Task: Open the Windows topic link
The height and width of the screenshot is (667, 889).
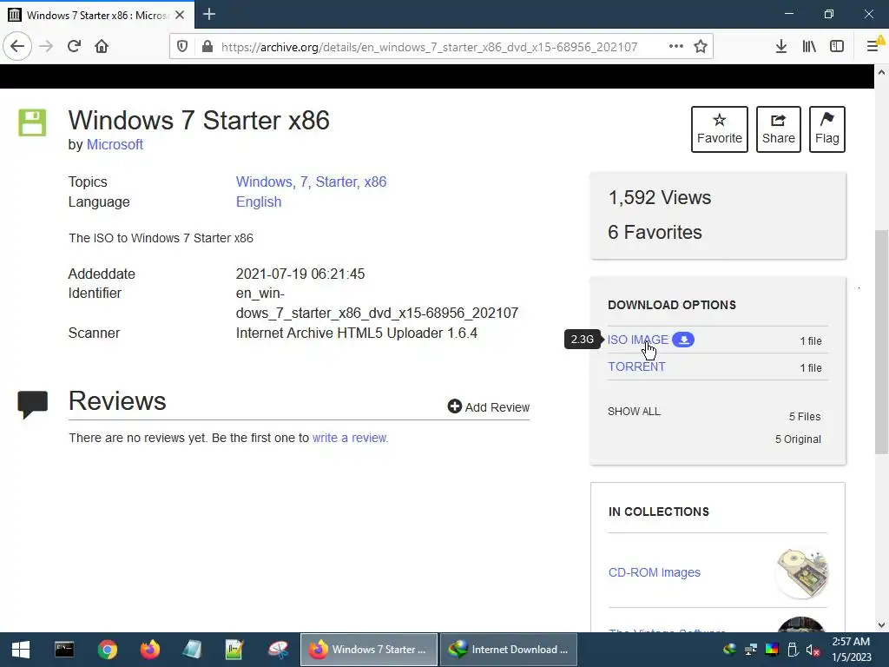Action: [264, 182]
